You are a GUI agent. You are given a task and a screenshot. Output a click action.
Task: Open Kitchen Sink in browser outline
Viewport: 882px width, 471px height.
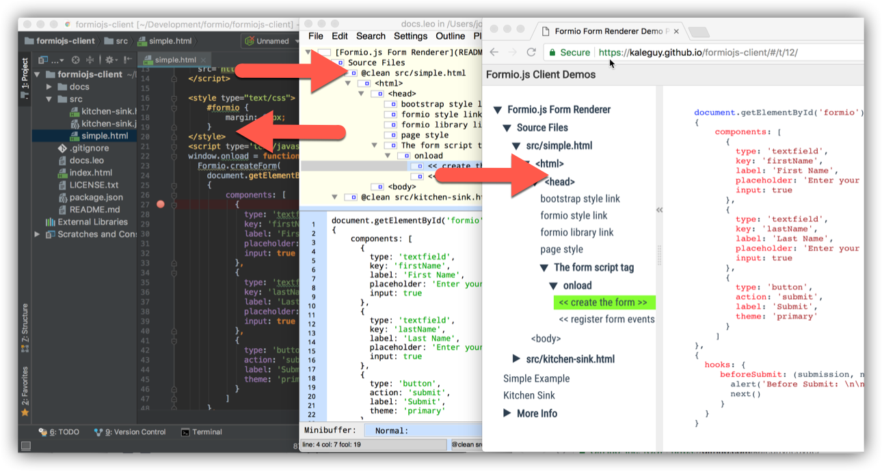tap(529, 395)
